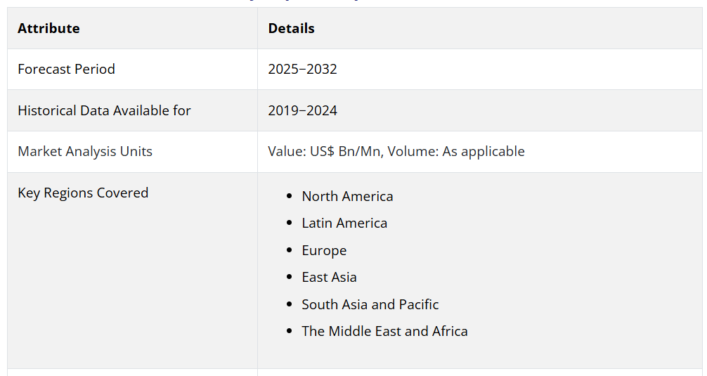Click the bullet beside East Asia

[289, 278]
